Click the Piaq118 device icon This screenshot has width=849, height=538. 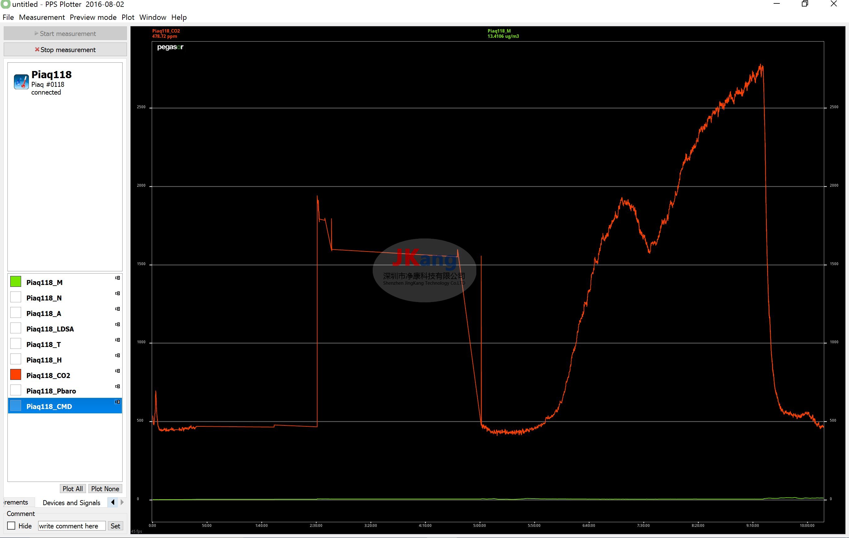click(x=21, y=82)
